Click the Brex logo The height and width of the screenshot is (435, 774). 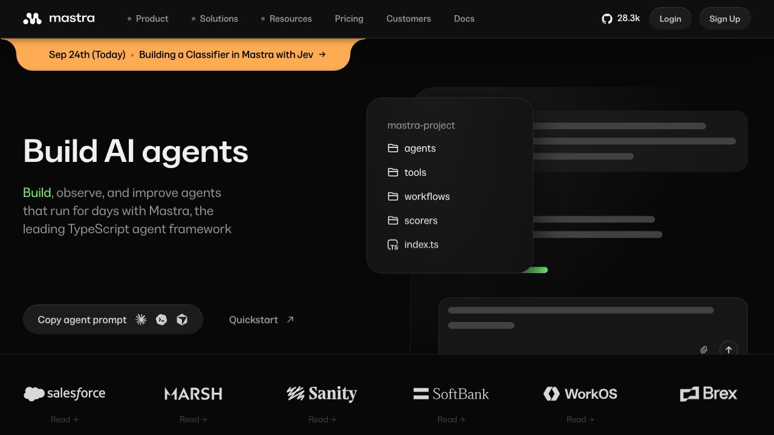[709, 394]
